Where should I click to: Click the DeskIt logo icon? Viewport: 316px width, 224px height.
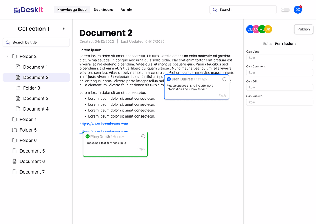[17, 10]
